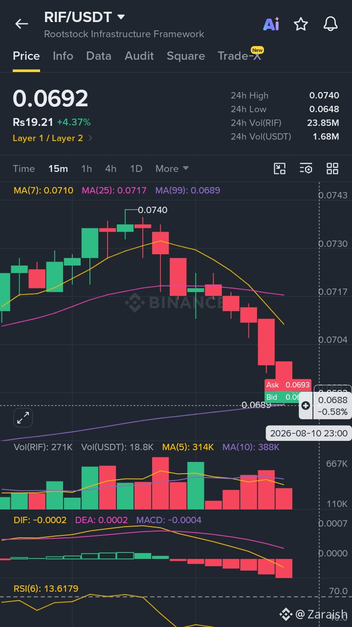
Task: Tap the 24h Vol(USDT) value 1.68M
Action: (326, 137)
